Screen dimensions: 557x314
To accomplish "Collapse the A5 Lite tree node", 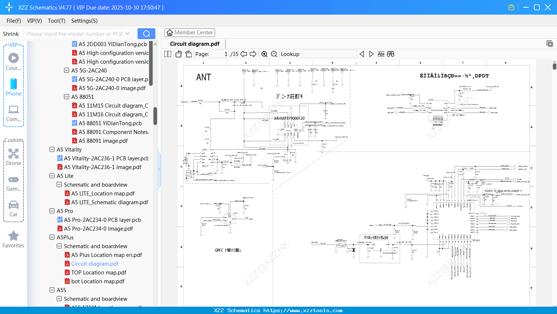I will click(52, 176).
